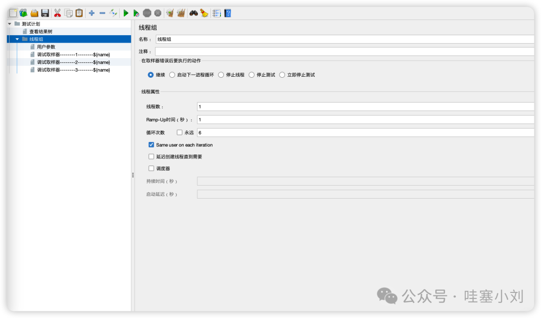Collapse the 测试计划 tree node
The height and width of the screenshot is (318, 541).
(10, 24)
